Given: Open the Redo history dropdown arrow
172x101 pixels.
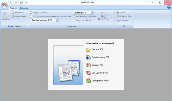Looking at the screenshot, I should (19, 3).
